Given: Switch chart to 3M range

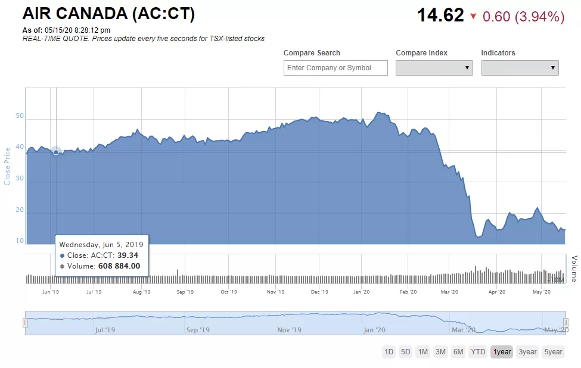Looking at the screenshot, I should click(440, 352).
